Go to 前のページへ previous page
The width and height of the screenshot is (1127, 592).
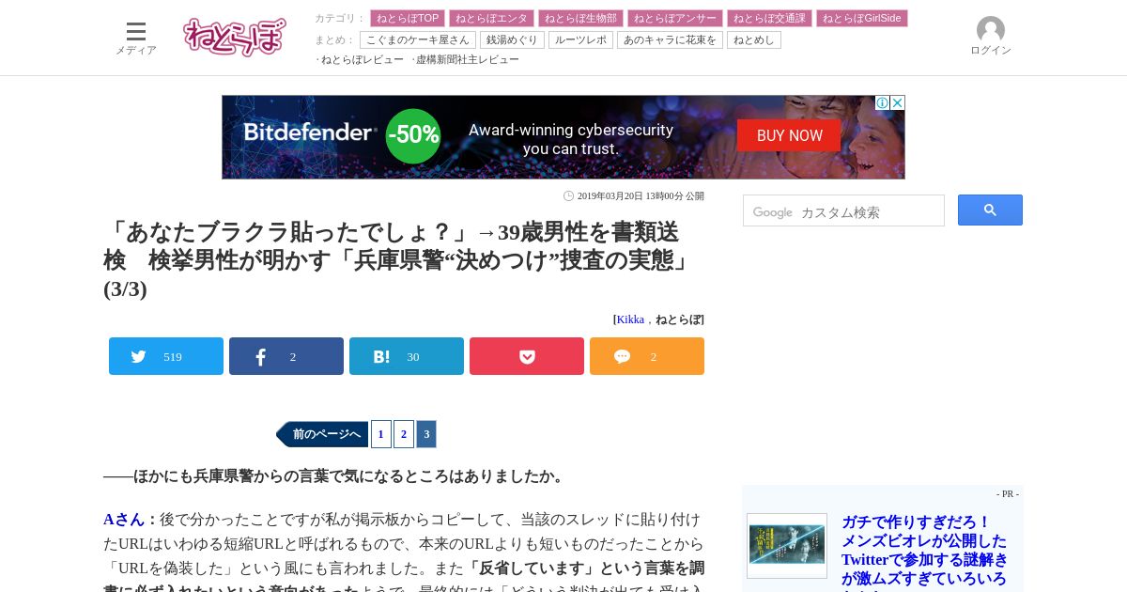pyautogui.click(x=322, y=434)
